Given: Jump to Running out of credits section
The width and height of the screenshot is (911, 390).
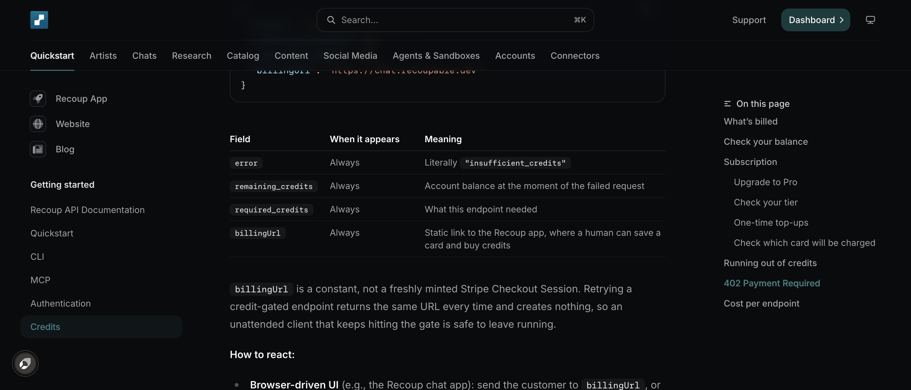Looking at the screenshot, I should coord(770,263).
